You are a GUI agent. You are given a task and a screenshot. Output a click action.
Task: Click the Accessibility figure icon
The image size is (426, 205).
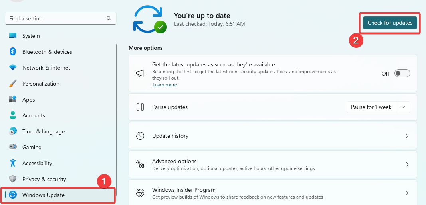pyautogui.click(x=13, y=163)
